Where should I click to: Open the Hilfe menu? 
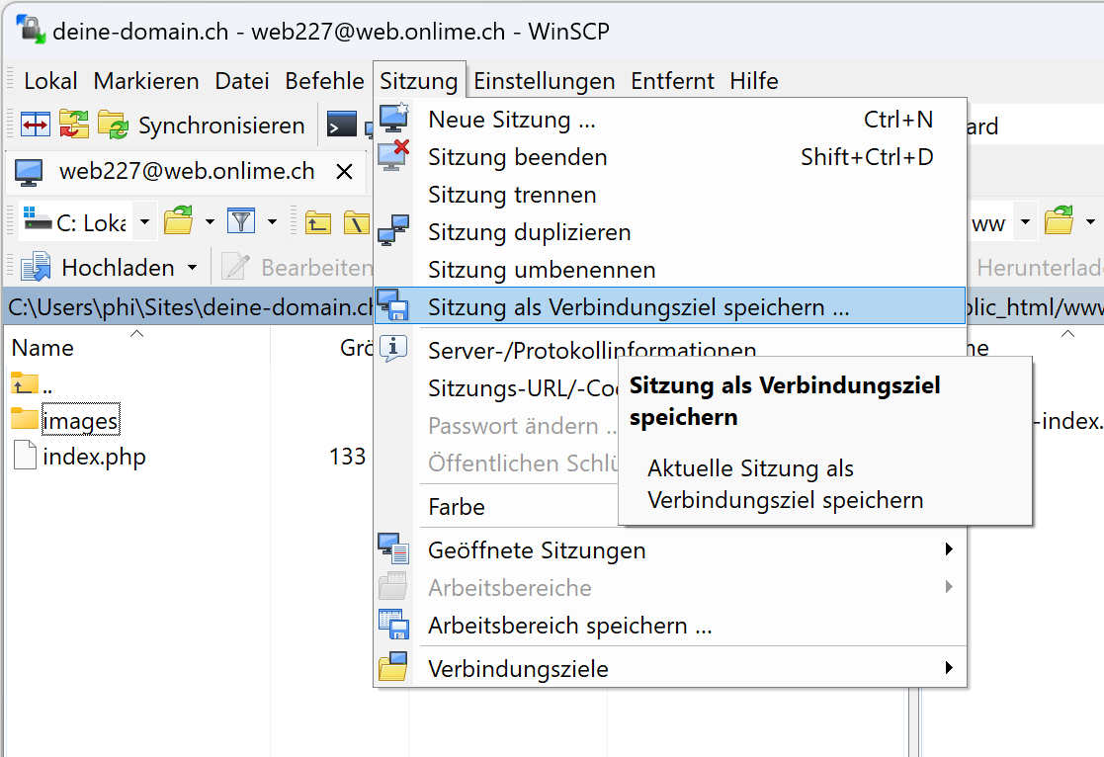coord(754,81)
